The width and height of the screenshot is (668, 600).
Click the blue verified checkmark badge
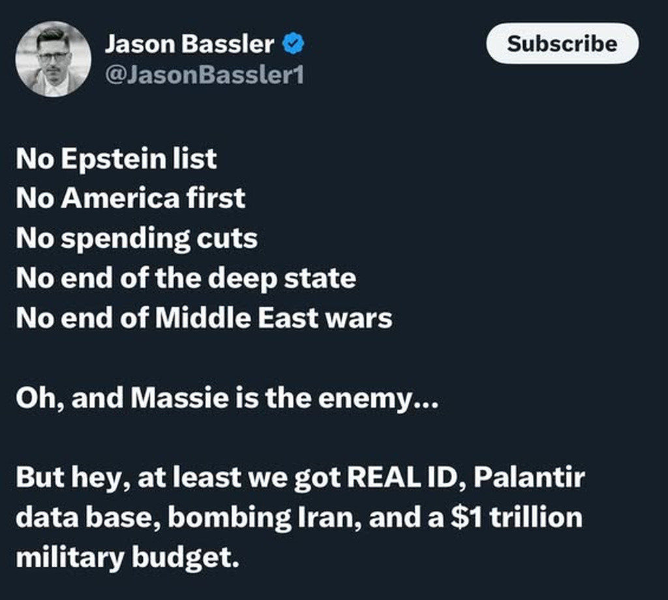coord(294,44)
